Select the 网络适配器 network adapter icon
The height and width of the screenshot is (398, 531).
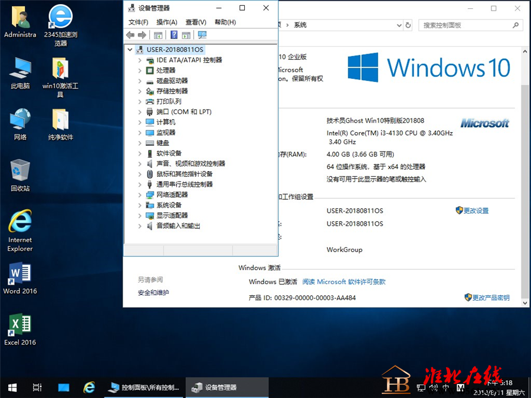[150, 195]
